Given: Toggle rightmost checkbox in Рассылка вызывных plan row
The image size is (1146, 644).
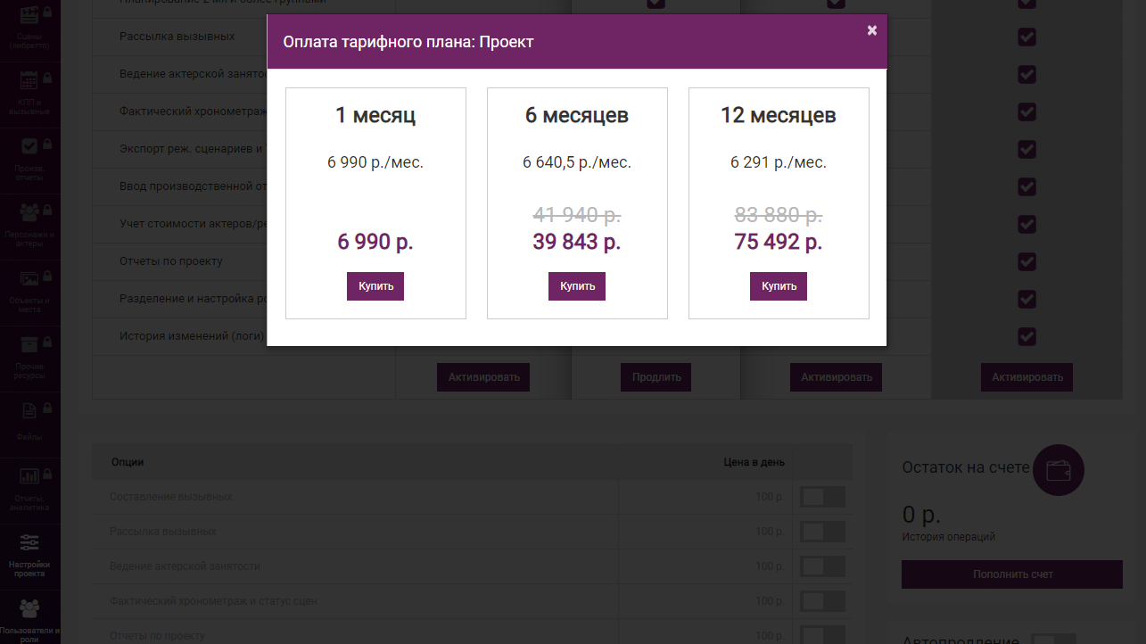Looking at the screenshot, I should point(1026,37).
